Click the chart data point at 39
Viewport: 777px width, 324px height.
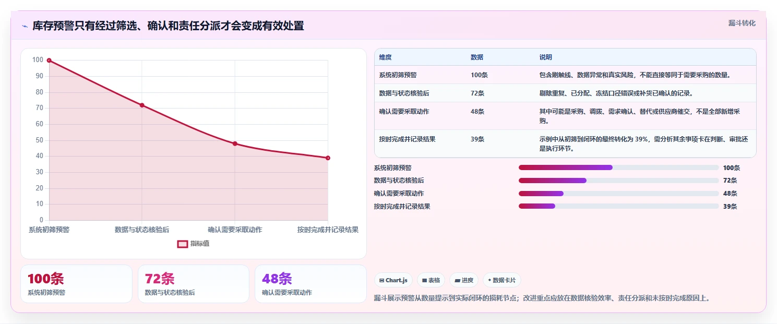[328, 158]
